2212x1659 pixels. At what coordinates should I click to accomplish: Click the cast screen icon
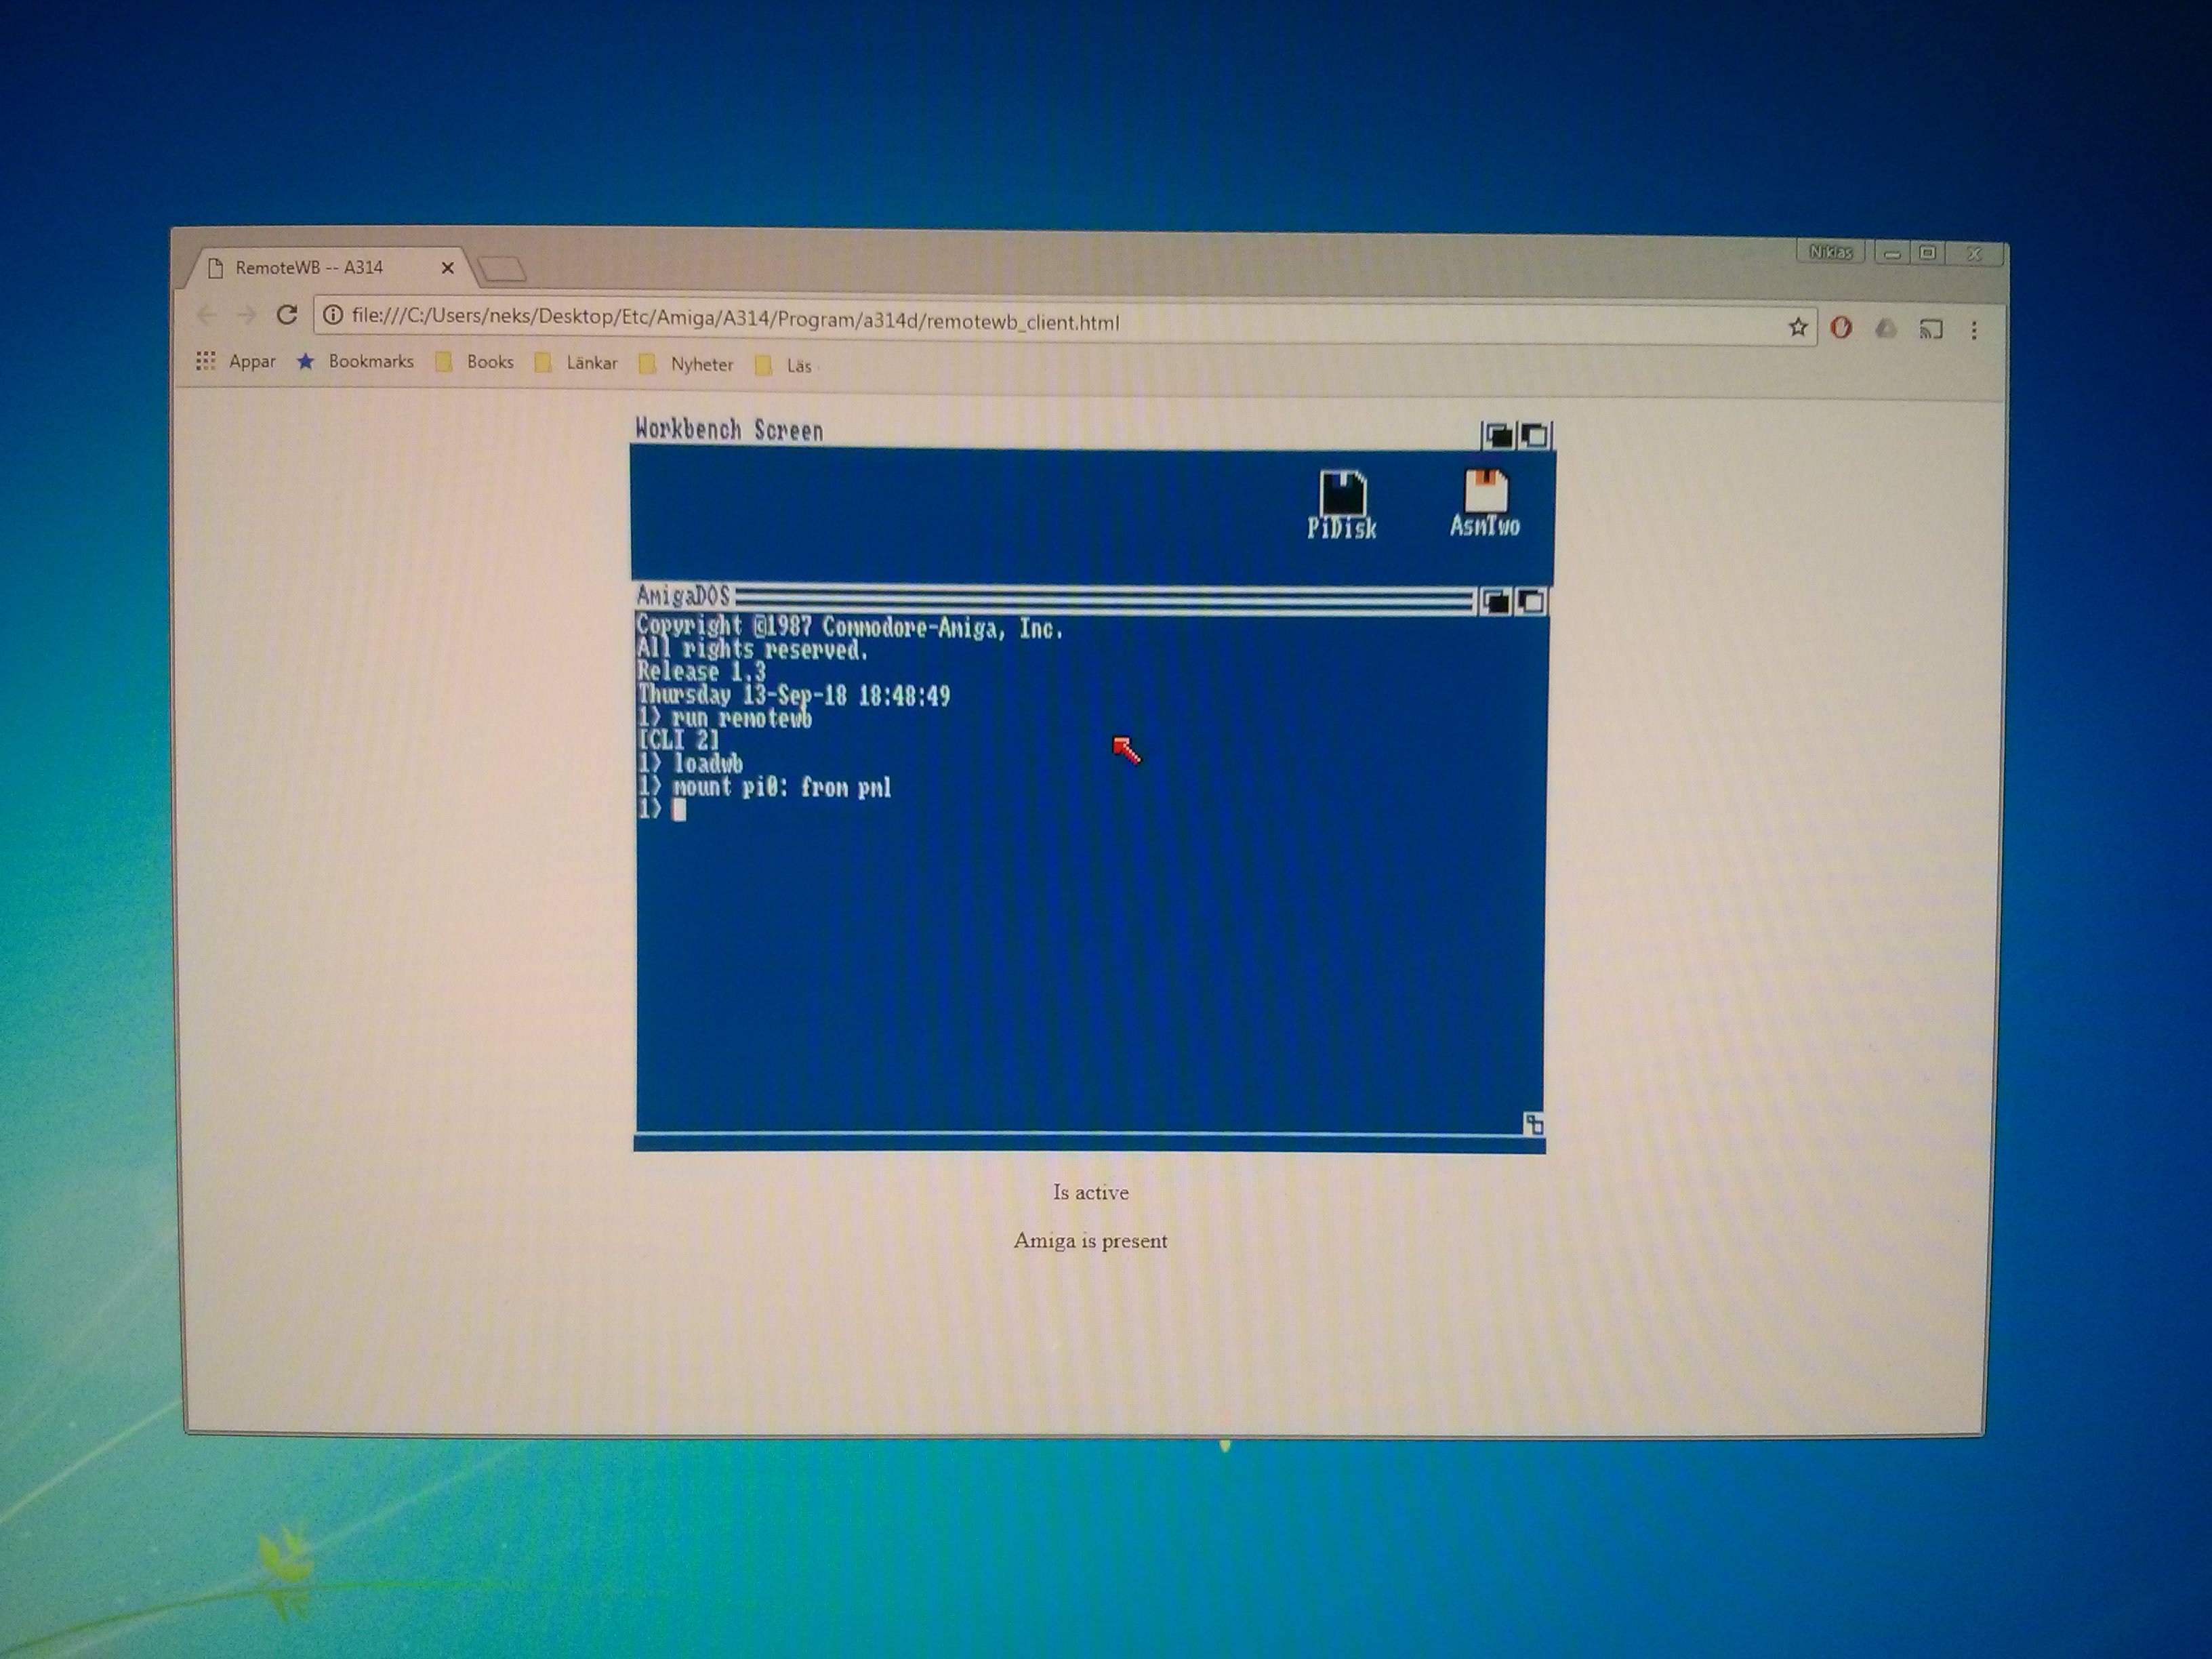pyautogui.click(x=1931, y=329)
